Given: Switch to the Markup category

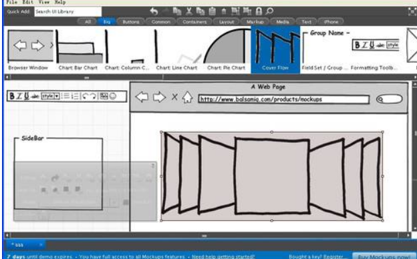Looking at the screenshot, I should coord(255,22).
